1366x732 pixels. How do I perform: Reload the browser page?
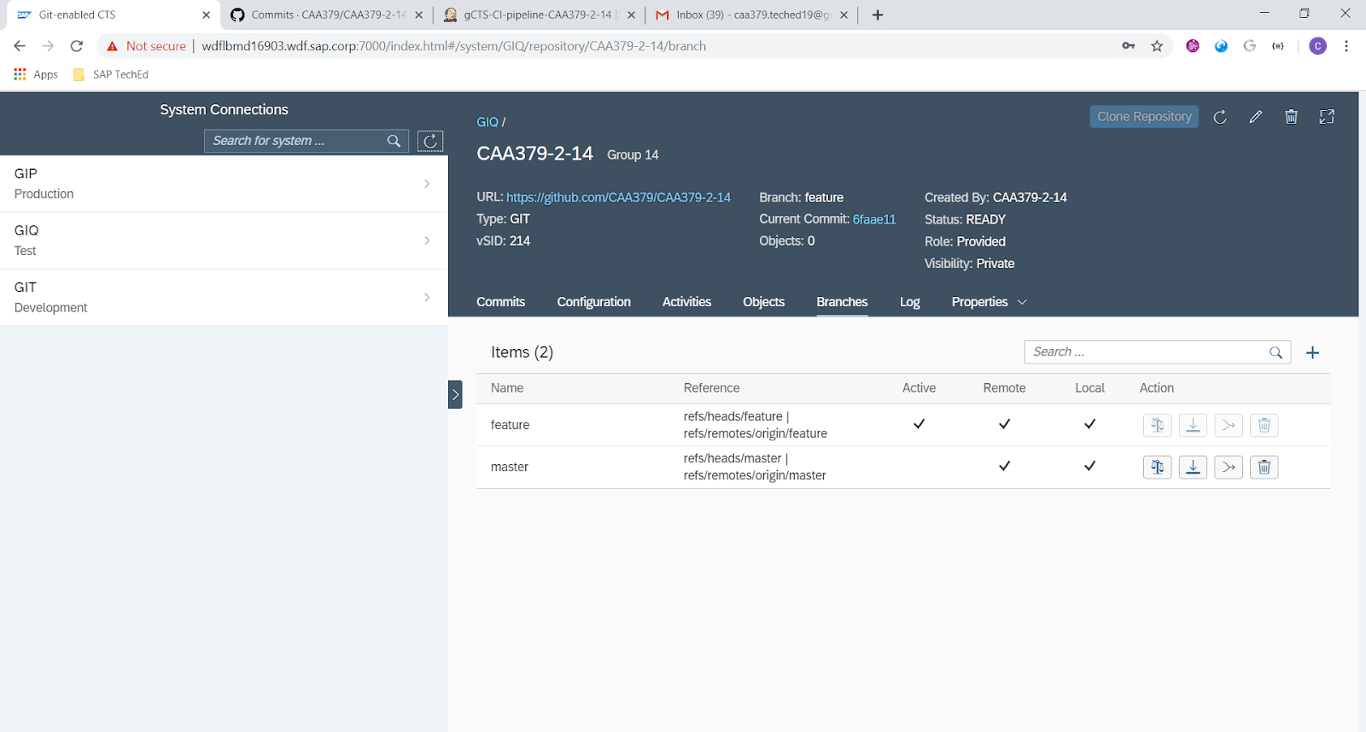(77, 46)
